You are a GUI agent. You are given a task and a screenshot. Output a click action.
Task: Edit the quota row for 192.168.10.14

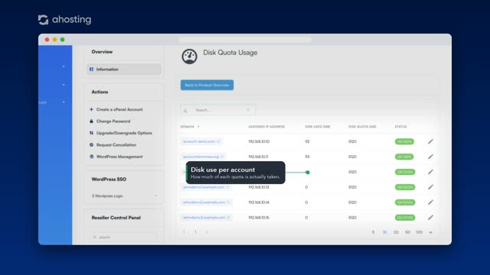[x=430, y=202]
